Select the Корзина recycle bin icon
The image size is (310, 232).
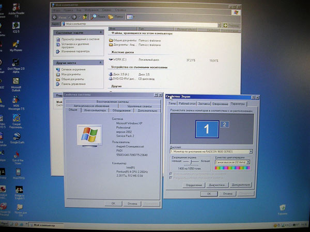[x=283, y=209]
